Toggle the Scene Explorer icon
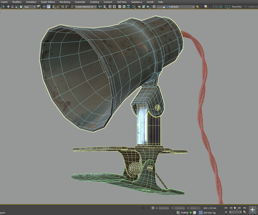This screenshot has width=258, height=215. (110, 7)
